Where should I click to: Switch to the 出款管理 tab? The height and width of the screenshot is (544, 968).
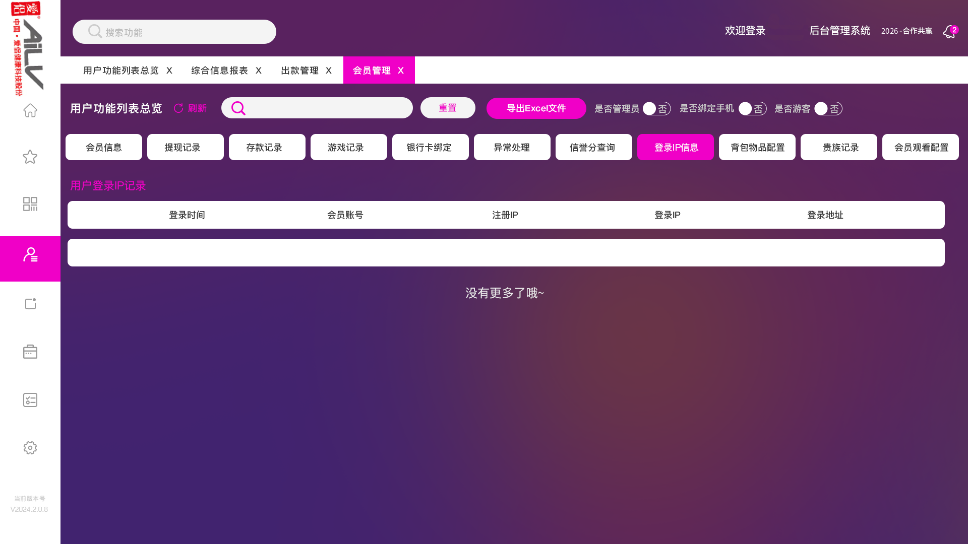coord(299,71)
